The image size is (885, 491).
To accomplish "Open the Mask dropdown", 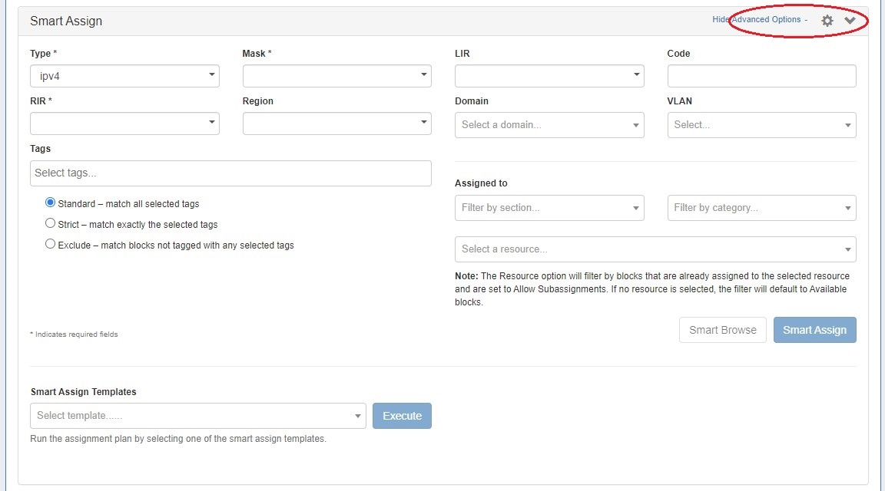I will [x=336, y=76].
